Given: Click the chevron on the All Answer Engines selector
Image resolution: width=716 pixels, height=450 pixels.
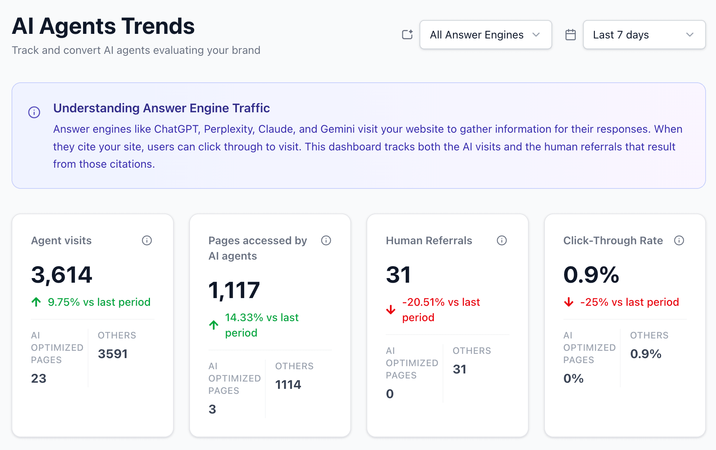Looking at the screenshot, I should click(536, 35).
